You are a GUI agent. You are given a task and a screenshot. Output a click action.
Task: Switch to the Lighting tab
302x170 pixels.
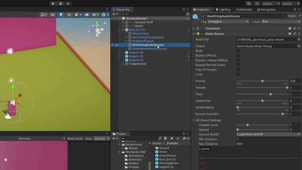223,9
